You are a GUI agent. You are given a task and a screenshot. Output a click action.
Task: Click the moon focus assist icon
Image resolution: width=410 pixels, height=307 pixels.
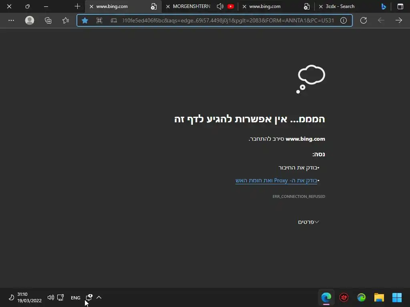[x=11, y=297]
